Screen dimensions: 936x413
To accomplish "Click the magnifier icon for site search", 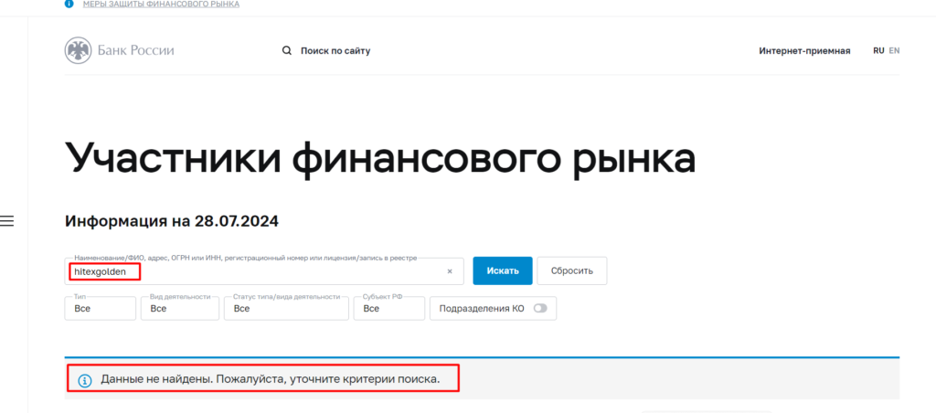I will click(x=286, y=51).
